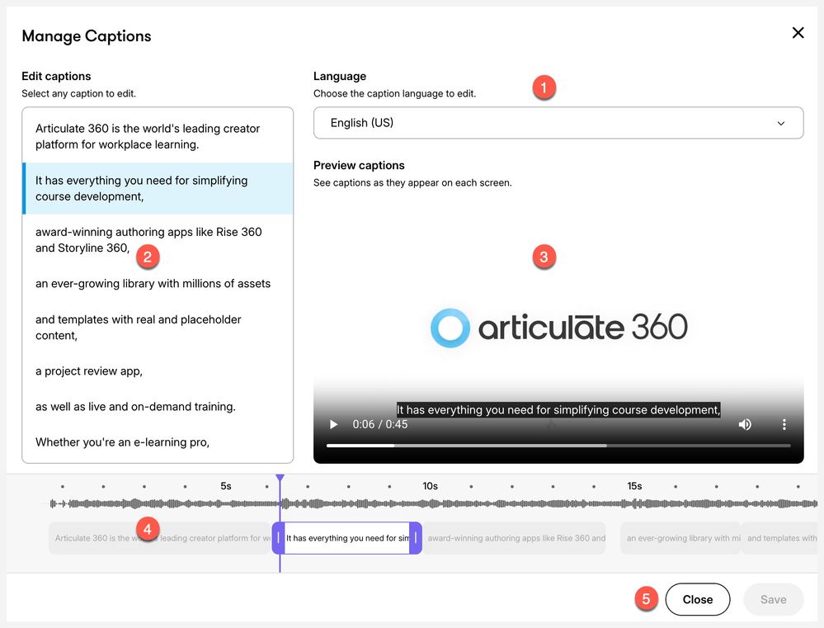Screen dimensions: 824x628
Task: Select timeline clip 'an ever-growing library with mi'
Action: click(680, 538)
